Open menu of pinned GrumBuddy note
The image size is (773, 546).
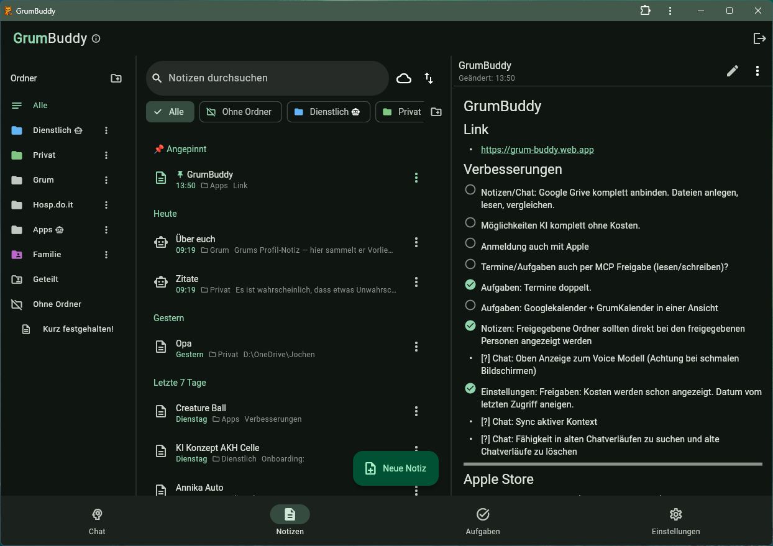coord(416,178)
